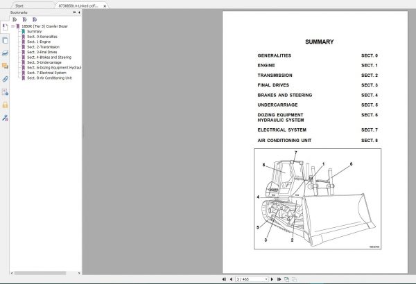This screenshot has width=416, height=284.
Task: Open Sect. 6-Dozing Equipment Hydraulic bookmark
Action: 54,68
